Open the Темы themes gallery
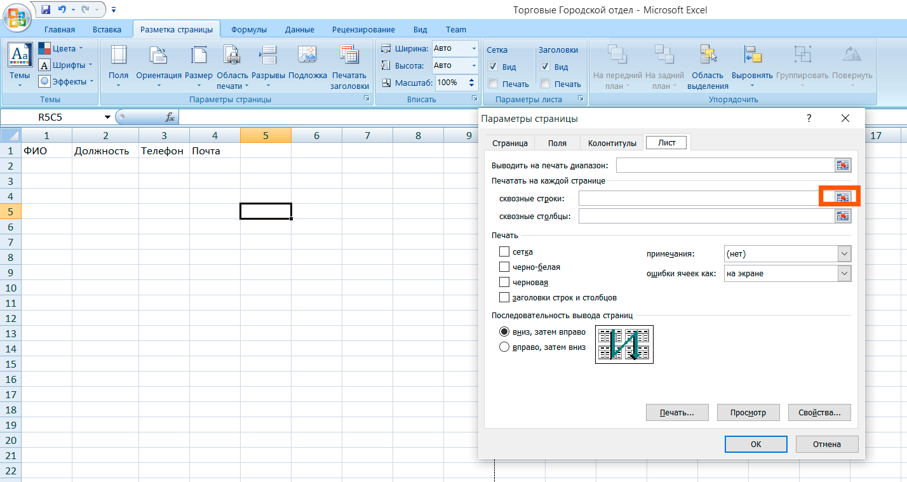Image resolution: width=907 pixels, height=482 pixels. click(19, 66)
